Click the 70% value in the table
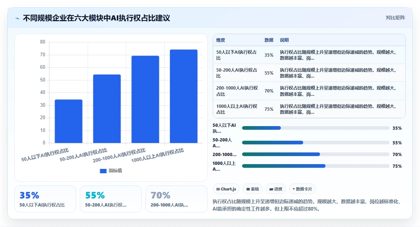 point(269,91)
